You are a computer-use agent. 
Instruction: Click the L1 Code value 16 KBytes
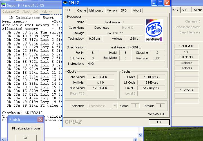[151, 82]
